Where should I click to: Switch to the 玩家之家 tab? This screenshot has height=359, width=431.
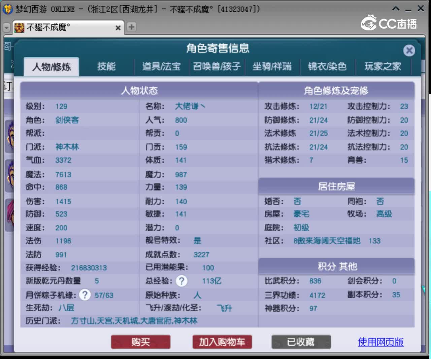point(383,66)
